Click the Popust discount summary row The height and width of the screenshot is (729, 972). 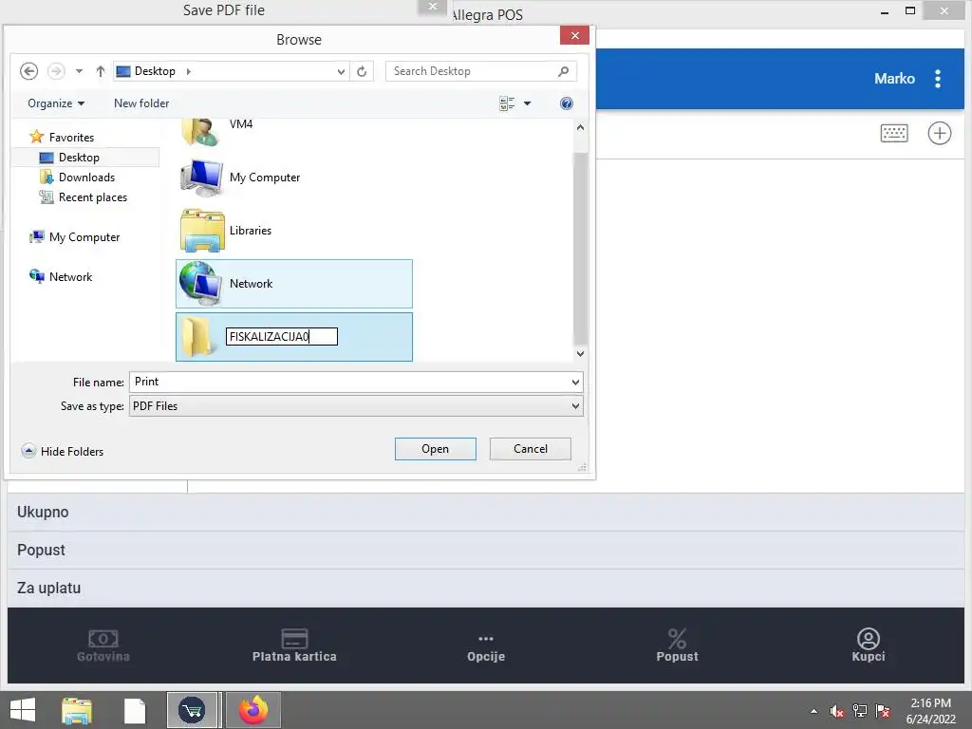point(486,551)
